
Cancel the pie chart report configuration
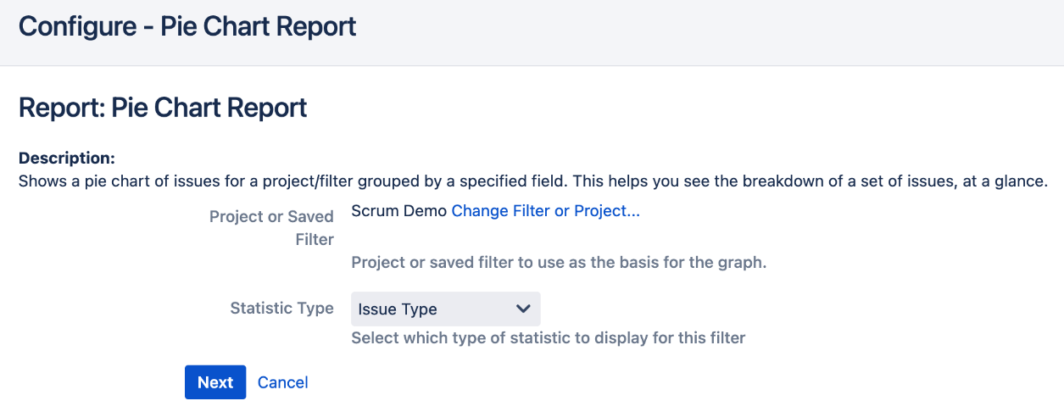[x=282, y=382]
